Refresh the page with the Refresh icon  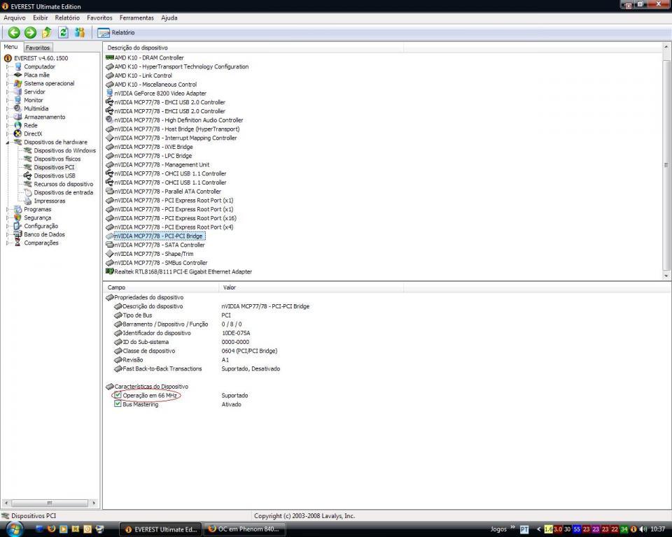click(x=64, y=33)
